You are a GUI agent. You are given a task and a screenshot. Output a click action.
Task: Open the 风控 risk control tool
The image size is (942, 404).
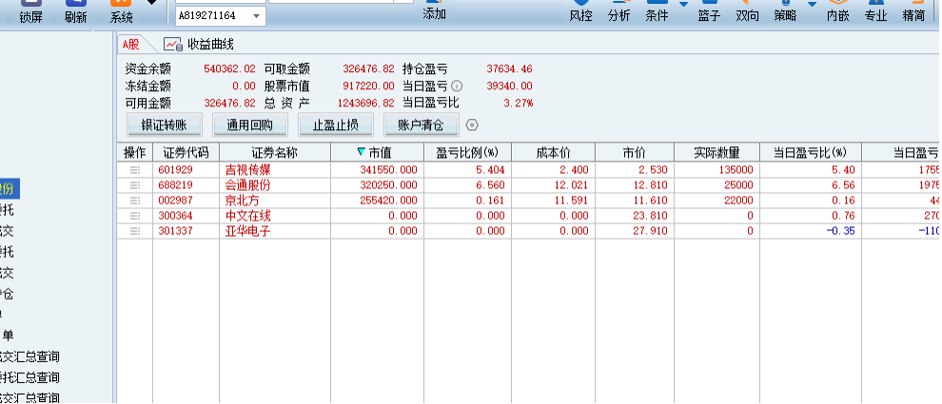tap(580, 10)
